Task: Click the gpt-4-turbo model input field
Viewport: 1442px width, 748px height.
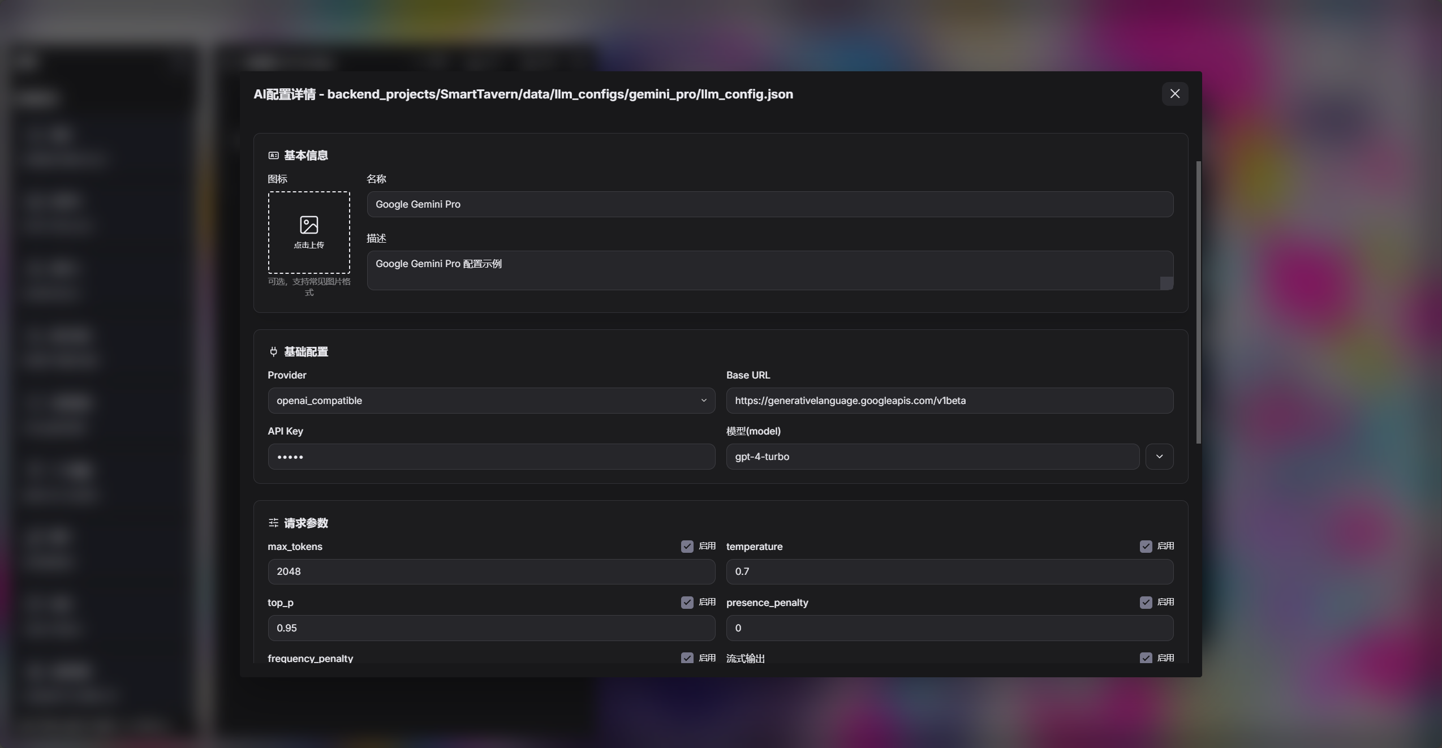Action: pyautogui.click(x=932, y=457)
